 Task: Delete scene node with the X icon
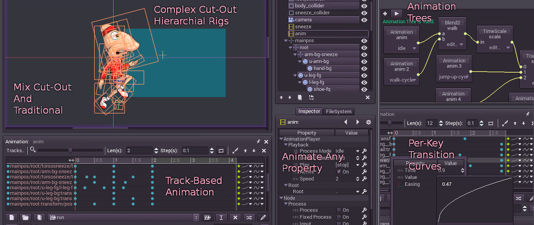pos(368,97)
